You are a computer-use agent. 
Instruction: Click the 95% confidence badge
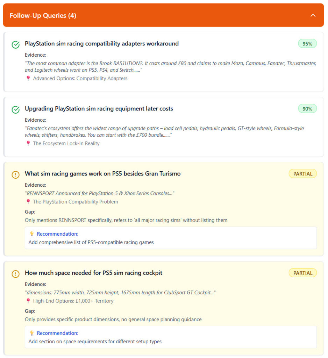click(307, 44)
